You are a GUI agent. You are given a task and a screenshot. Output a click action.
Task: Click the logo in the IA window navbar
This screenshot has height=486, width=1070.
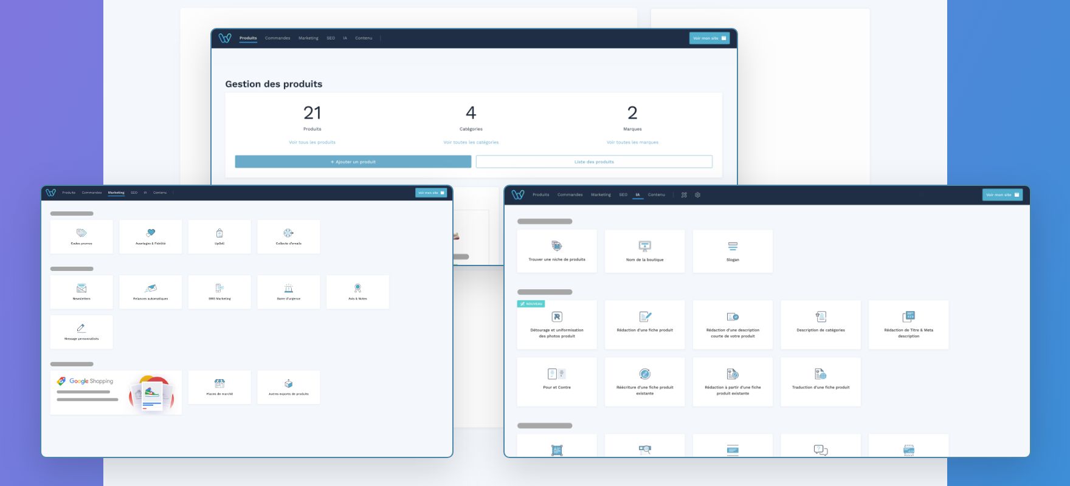pyautogui.click(x=518, y=195)
